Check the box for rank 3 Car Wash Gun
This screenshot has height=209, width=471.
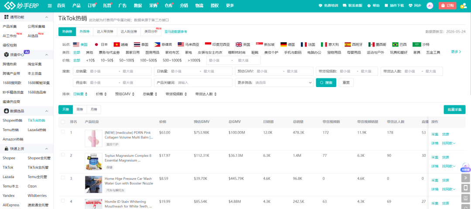pos(63,178)
